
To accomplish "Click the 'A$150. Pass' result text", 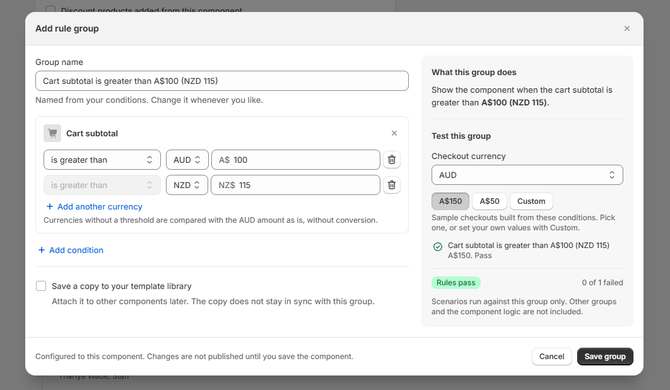I will point(469,256).
